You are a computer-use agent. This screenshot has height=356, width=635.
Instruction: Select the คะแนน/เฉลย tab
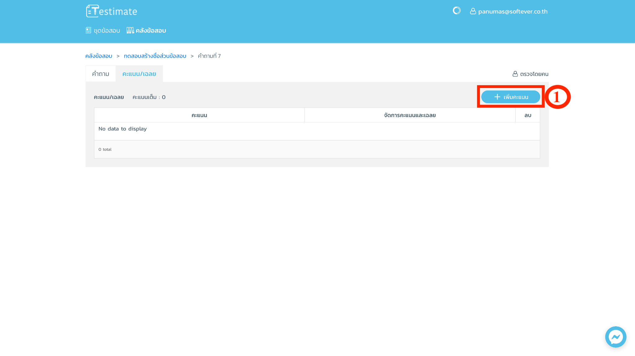pyautogui.click(x=139, y=74)
